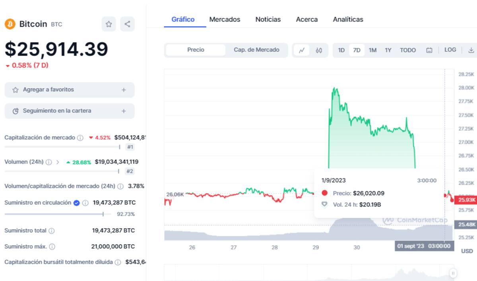Select TODO time range button
477x281 pixels.
pyautogui.click(x=407, y=50)
